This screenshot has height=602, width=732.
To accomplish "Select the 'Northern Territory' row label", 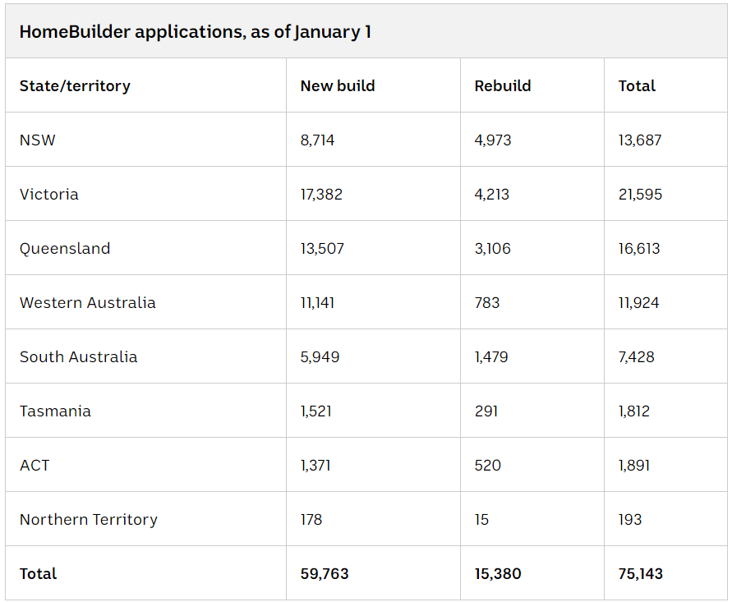I will click(x=89, y=519).
